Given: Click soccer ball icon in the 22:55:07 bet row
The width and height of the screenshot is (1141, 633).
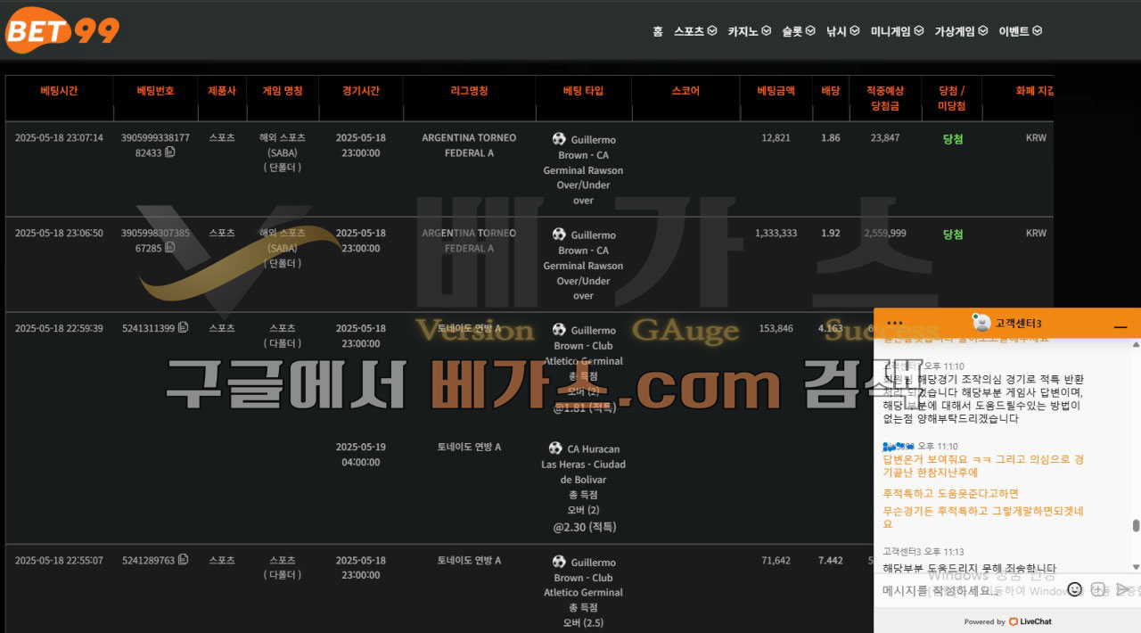Looking at the screenshot, I should pyautogui.click(x=559, y=562).
